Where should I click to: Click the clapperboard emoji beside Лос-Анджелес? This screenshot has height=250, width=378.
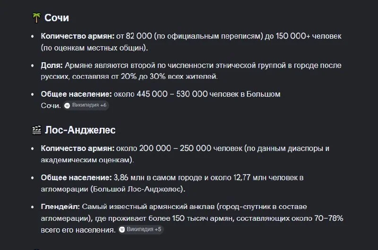37,130
